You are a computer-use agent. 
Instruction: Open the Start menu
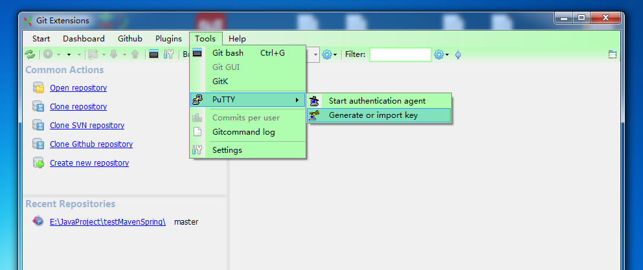pyautogui.click(x=41, y=39)
